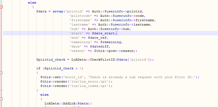This screenshot has width=218, height=107.
Task: Click the else keyword above the $data array
Action: tap(32, 3)
